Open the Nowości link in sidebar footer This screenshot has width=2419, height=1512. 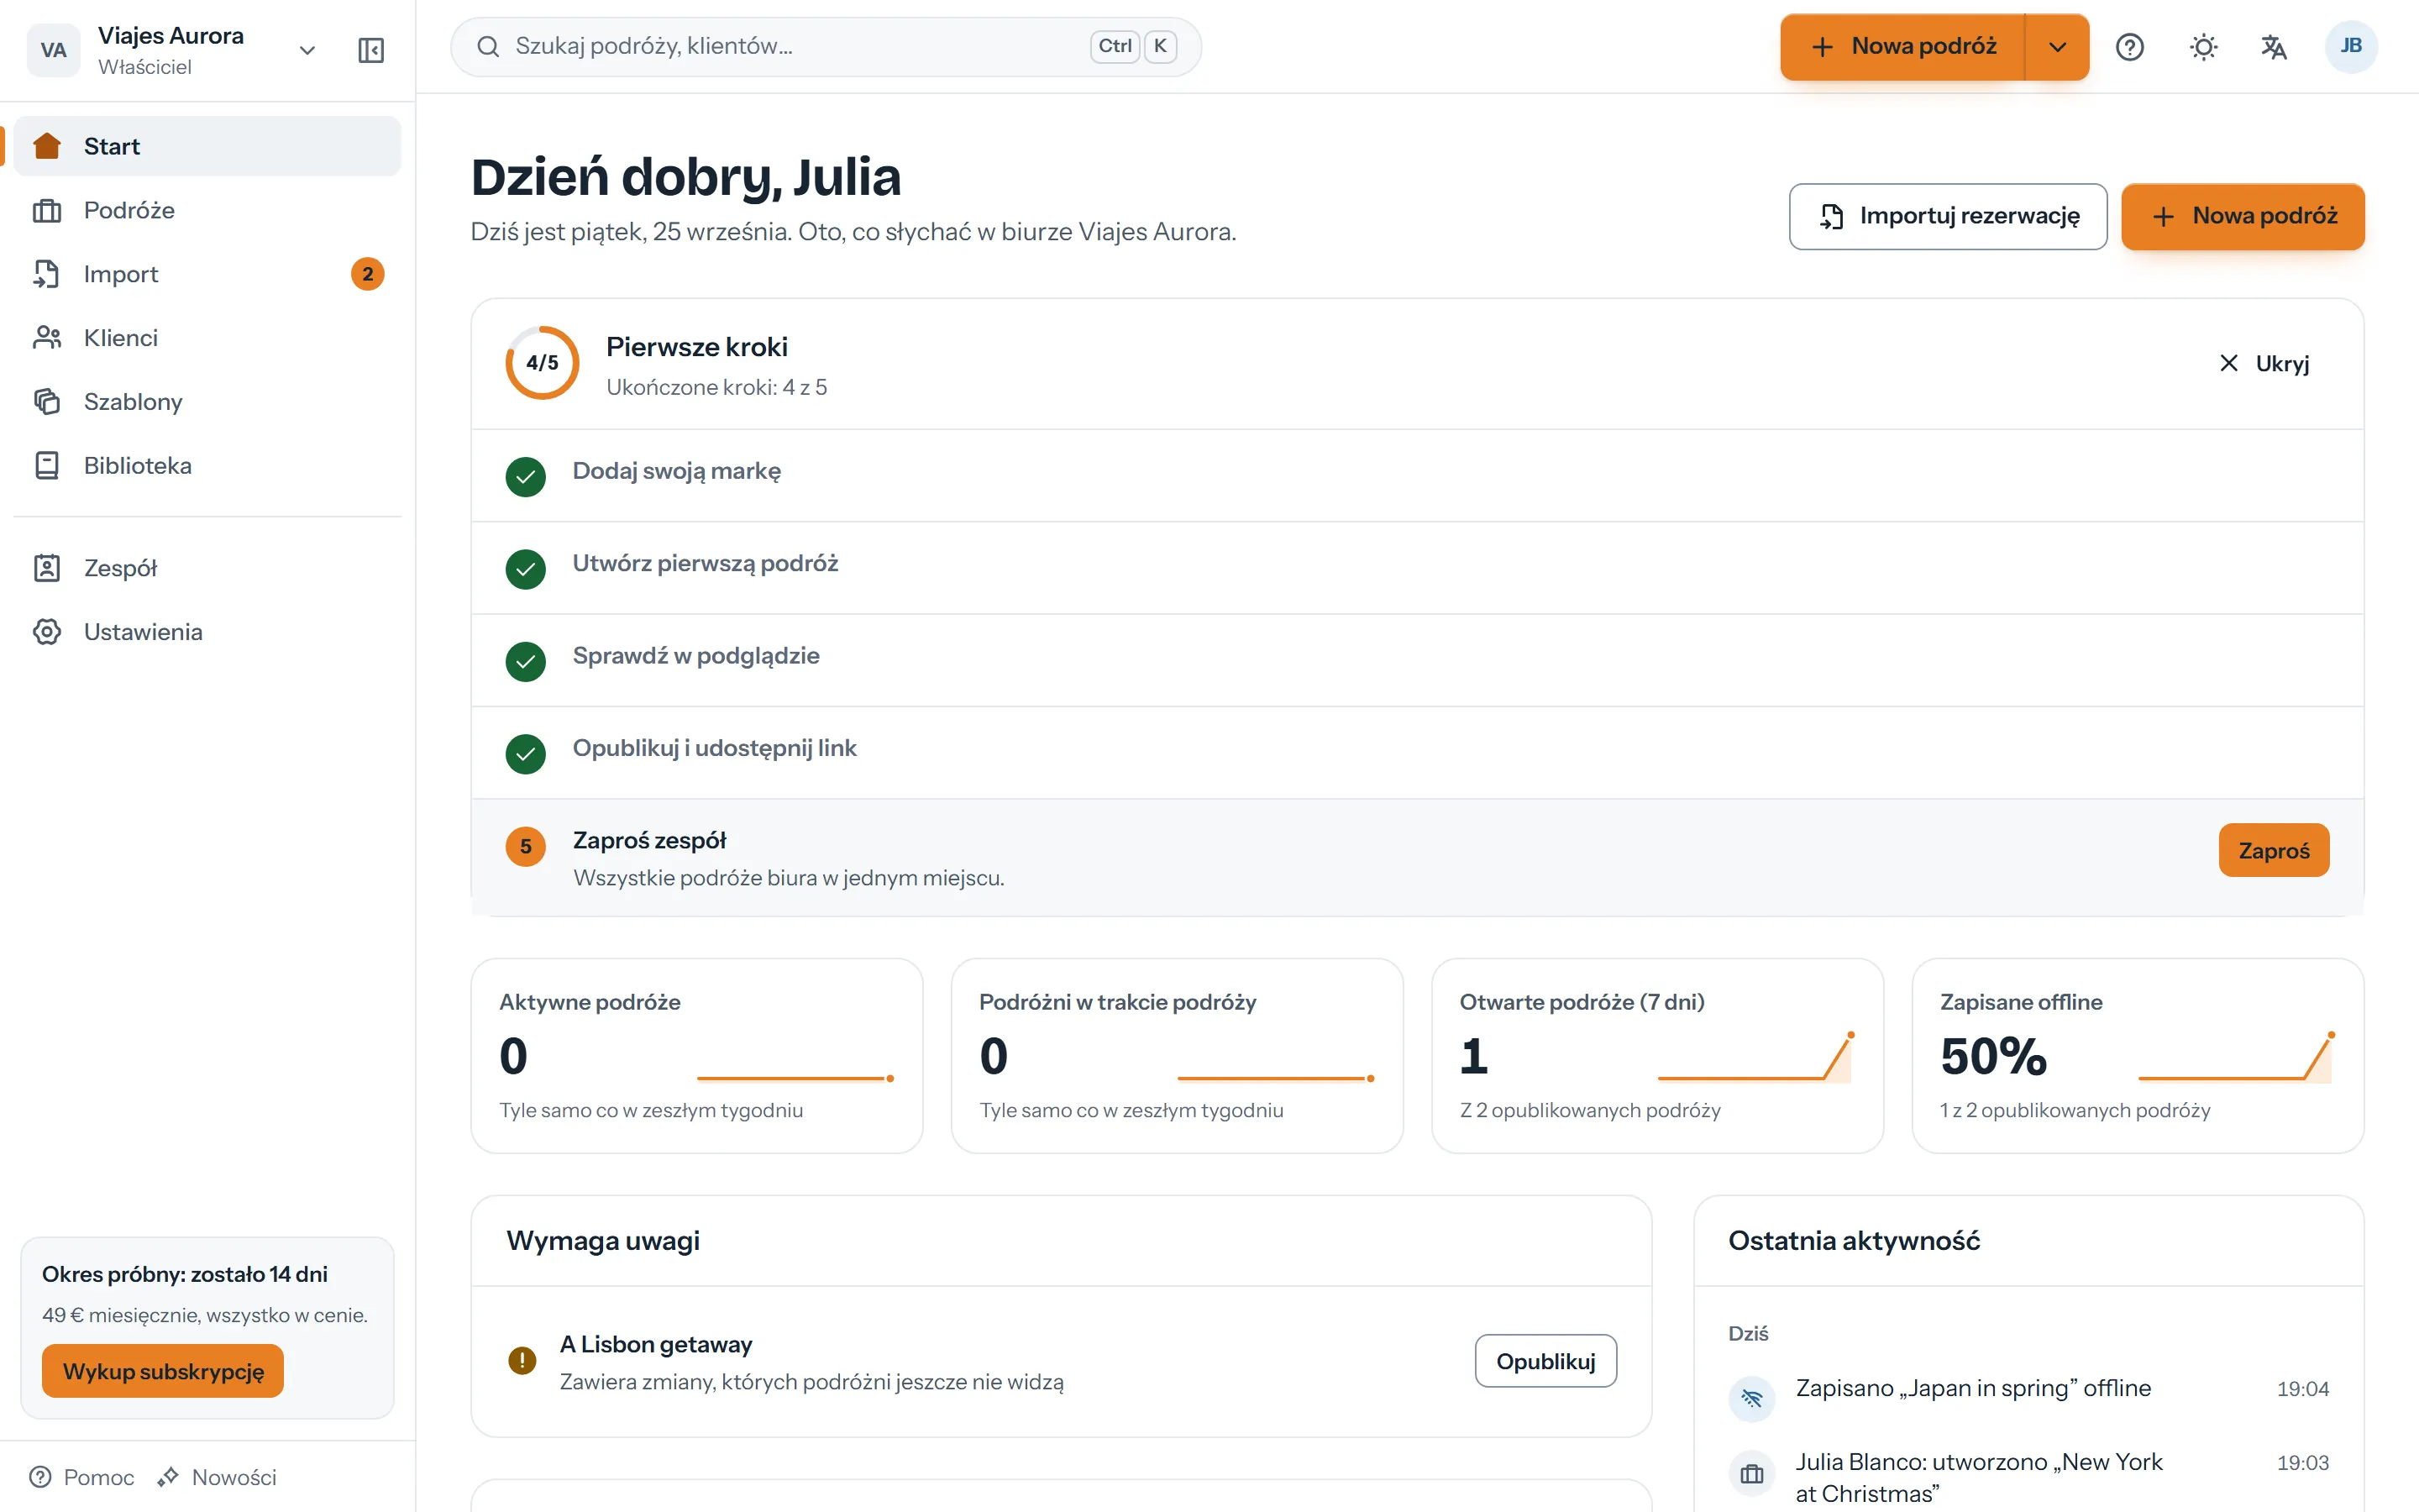pyautogui.click(x=217, y=1477)
